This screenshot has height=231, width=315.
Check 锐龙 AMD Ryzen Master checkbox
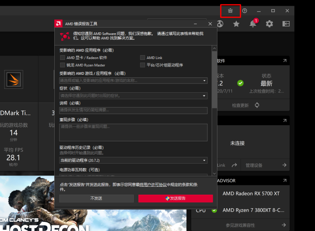63,65
